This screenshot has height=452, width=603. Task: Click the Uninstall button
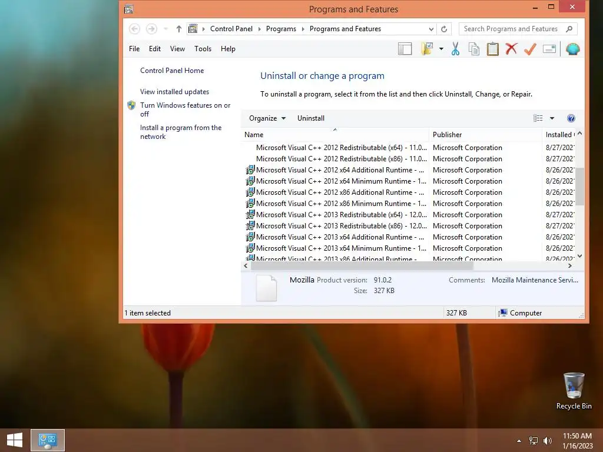pyautogui.click(x=311, y=118)
